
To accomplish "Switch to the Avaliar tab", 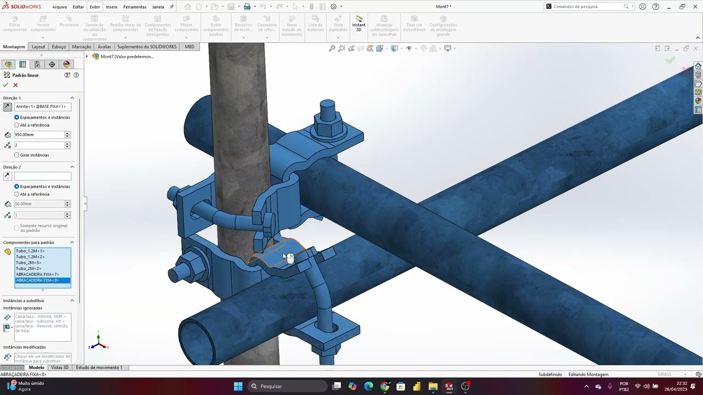I will 104,47.
